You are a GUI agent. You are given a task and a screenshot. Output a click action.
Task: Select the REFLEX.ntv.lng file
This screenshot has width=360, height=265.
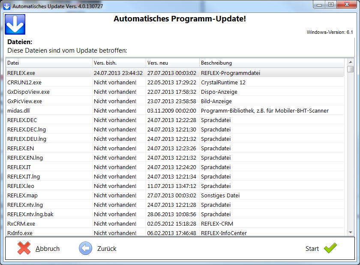175,205
